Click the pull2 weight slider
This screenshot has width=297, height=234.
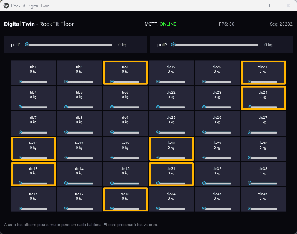tap(215, 45)
